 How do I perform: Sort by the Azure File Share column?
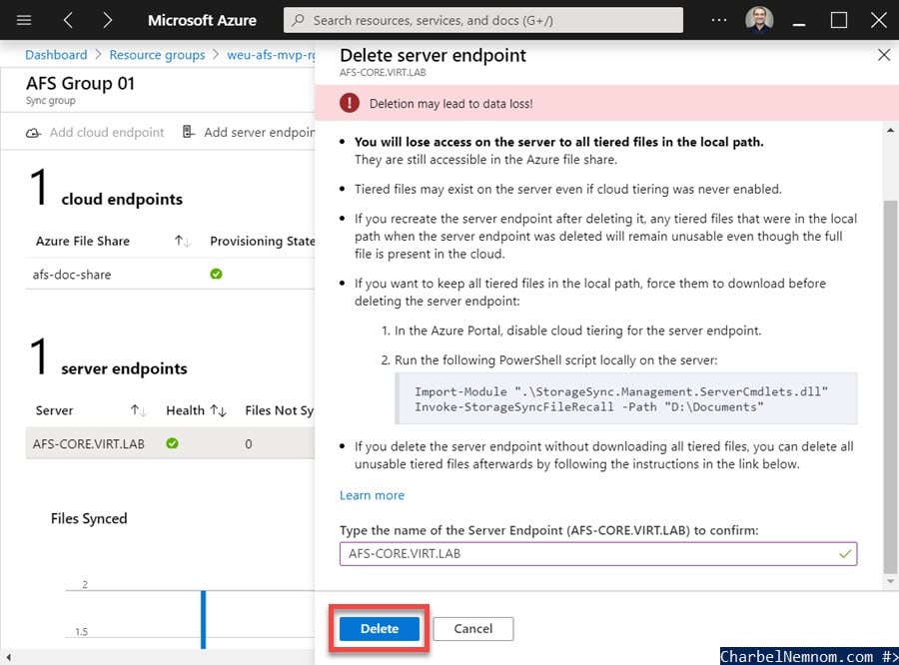pyautogui.click(x=83, y=241)
